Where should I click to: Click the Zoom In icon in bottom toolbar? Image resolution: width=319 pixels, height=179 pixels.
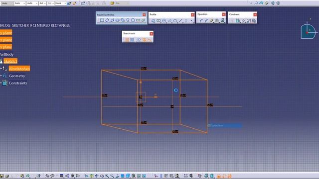pos(107,176)
